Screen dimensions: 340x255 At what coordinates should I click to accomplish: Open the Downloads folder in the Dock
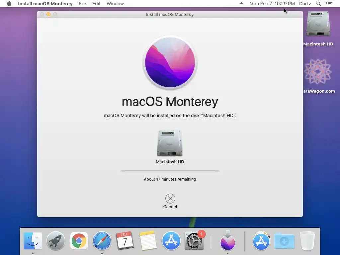(x=284, y=241)
